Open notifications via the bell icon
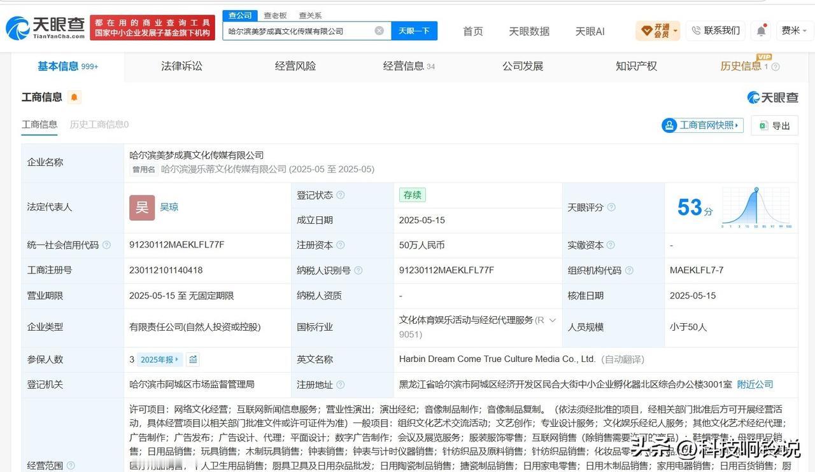The image size is (815, 472). (x=761, y=31)
